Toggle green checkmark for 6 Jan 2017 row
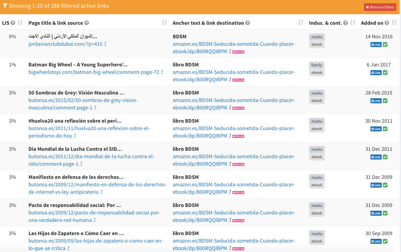401x252 pixels. (385, 73)
